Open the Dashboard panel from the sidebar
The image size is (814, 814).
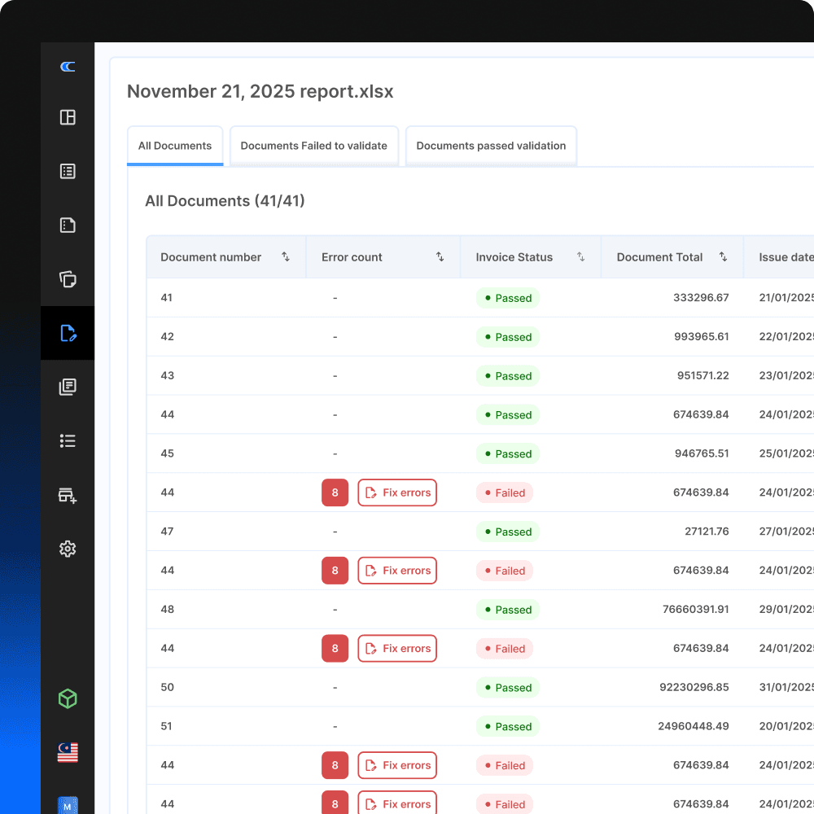pos(68,117)
